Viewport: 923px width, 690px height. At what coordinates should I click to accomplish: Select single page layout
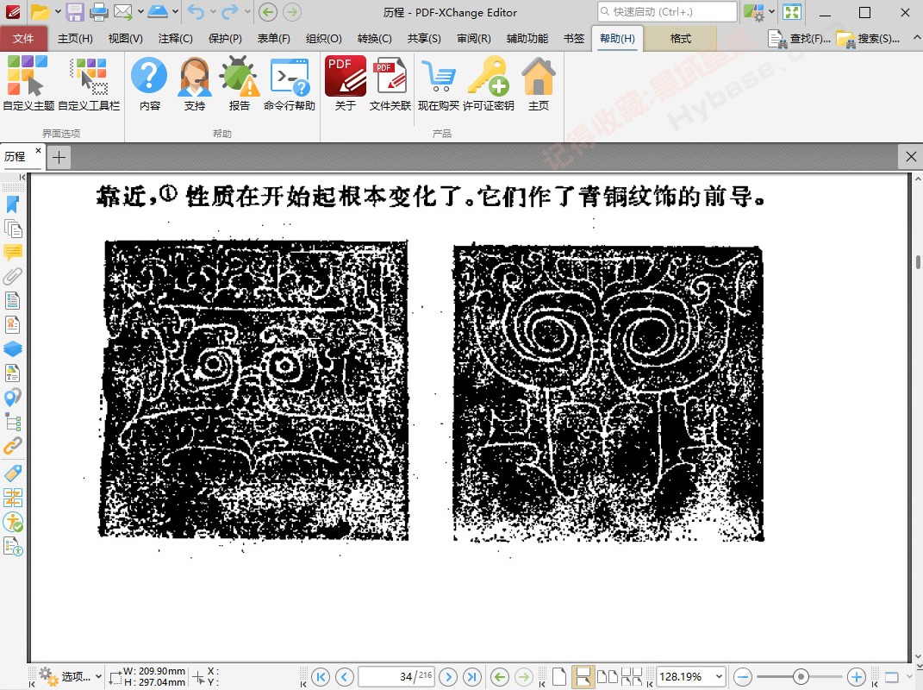(559, 677)
